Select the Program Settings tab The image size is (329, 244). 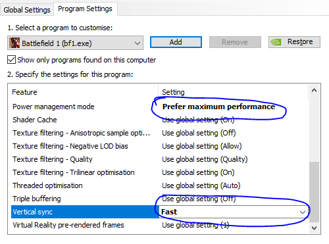[x=85, y=9]
